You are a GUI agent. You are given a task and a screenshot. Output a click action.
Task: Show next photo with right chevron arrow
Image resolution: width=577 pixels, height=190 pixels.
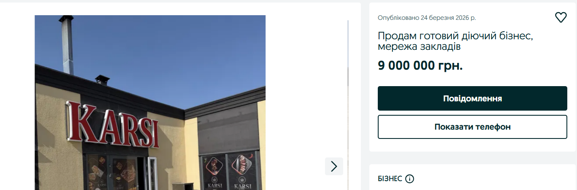pos(334,166)
